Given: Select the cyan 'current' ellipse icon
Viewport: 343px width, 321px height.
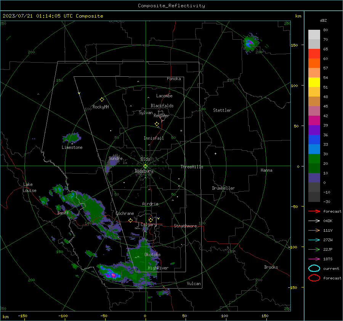Looking at the screenshot, I should 314,268.
